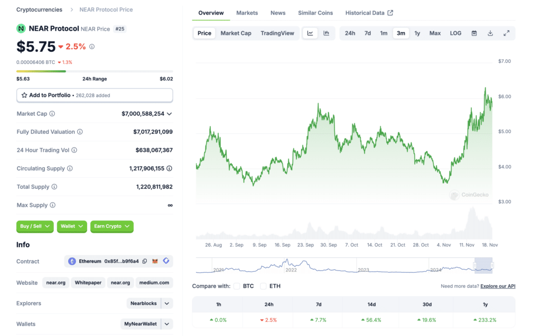This screenshot has width=541, height=336.
Task: Open the first near.org website link
Action: (56, 283)
